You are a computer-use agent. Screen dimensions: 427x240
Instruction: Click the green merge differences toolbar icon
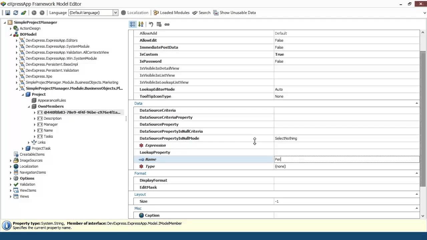click(x=23, y=13)
